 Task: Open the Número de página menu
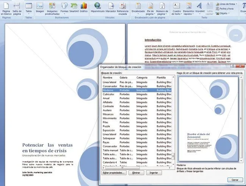click(162, 9)
